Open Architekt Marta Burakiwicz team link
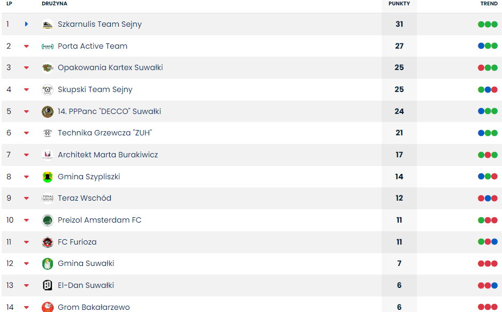Screen dimensions: 502x312 click(x=108, y=155)
